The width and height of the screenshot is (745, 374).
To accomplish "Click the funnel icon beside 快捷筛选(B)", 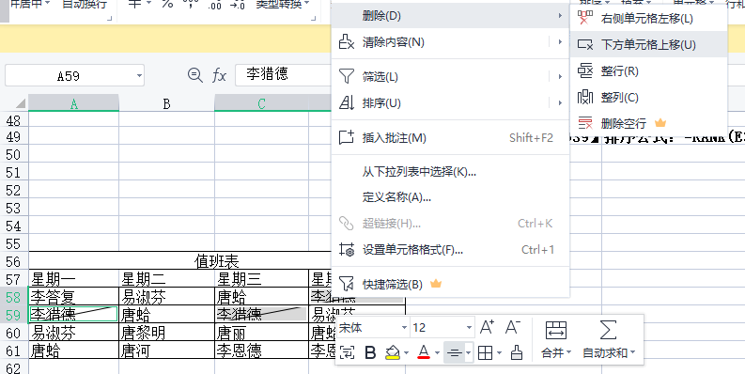I will coord(347,284).
